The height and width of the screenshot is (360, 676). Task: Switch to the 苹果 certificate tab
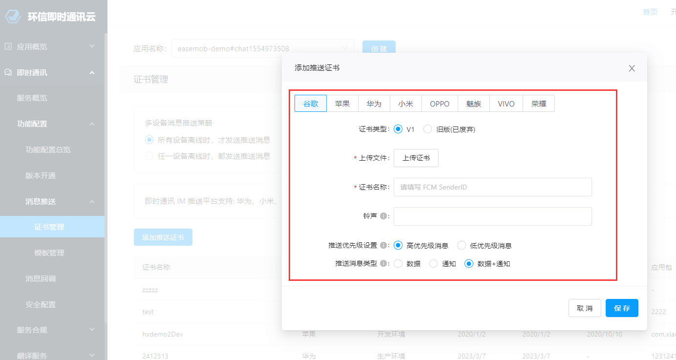pos(342,104)
